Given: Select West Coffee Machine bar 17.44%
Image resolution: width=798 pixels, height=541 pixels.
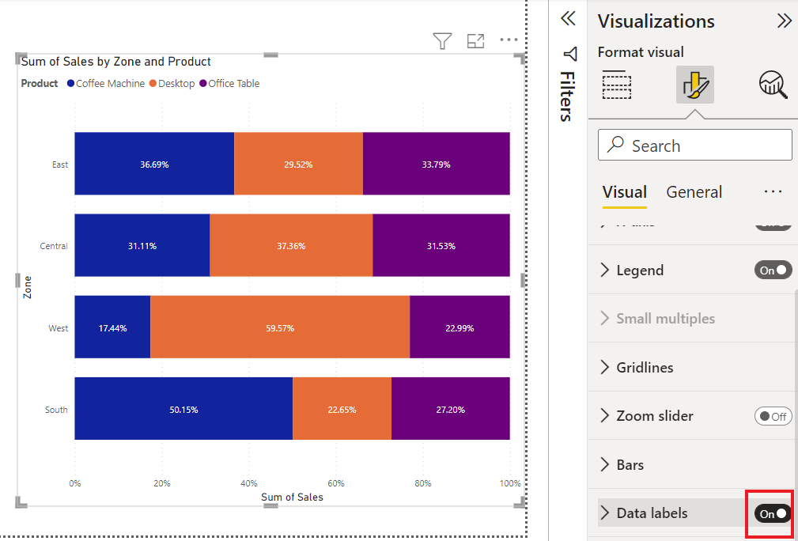Looking at the screenshot, I should (112, 327).
